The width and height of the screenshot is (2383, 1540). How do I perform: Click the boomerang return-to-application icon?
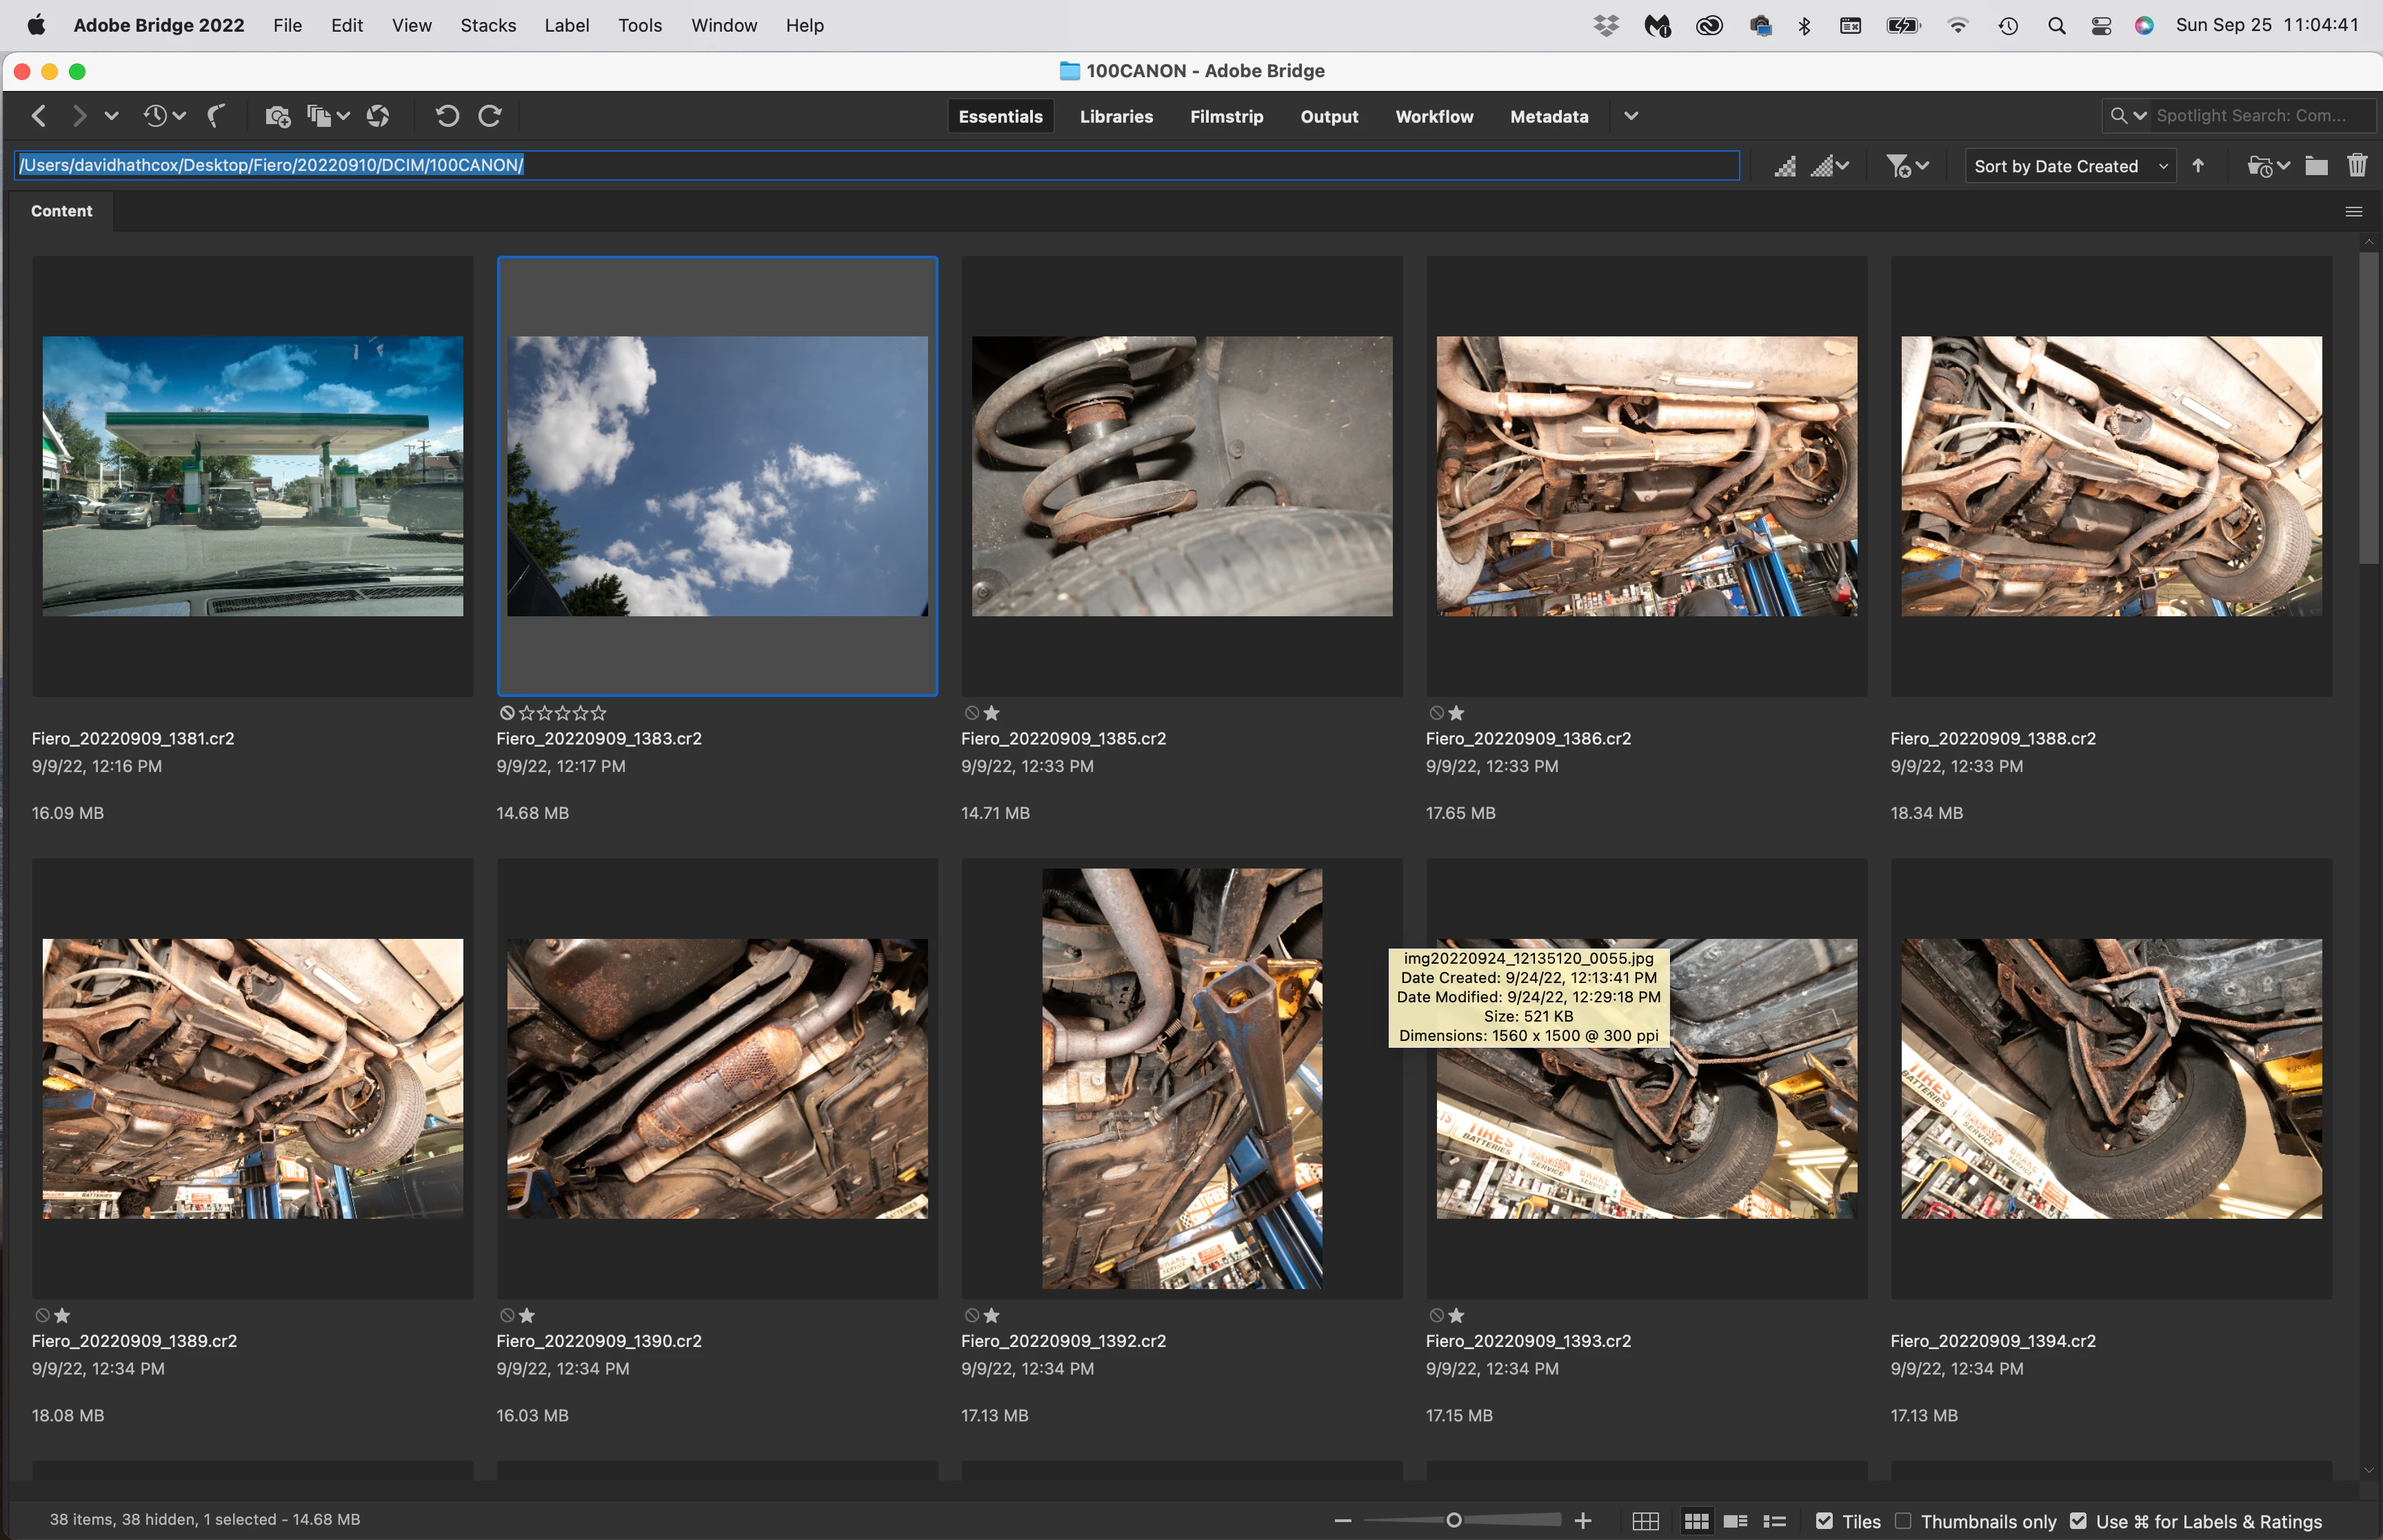coord(215,116)
